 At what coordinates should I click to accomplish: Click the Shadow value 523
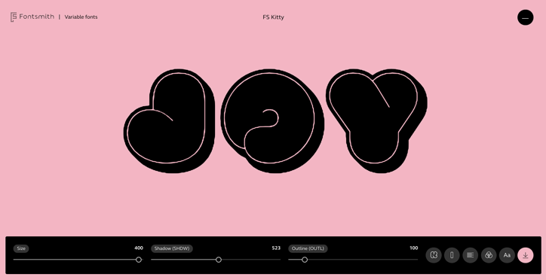[x=276, y=248]
